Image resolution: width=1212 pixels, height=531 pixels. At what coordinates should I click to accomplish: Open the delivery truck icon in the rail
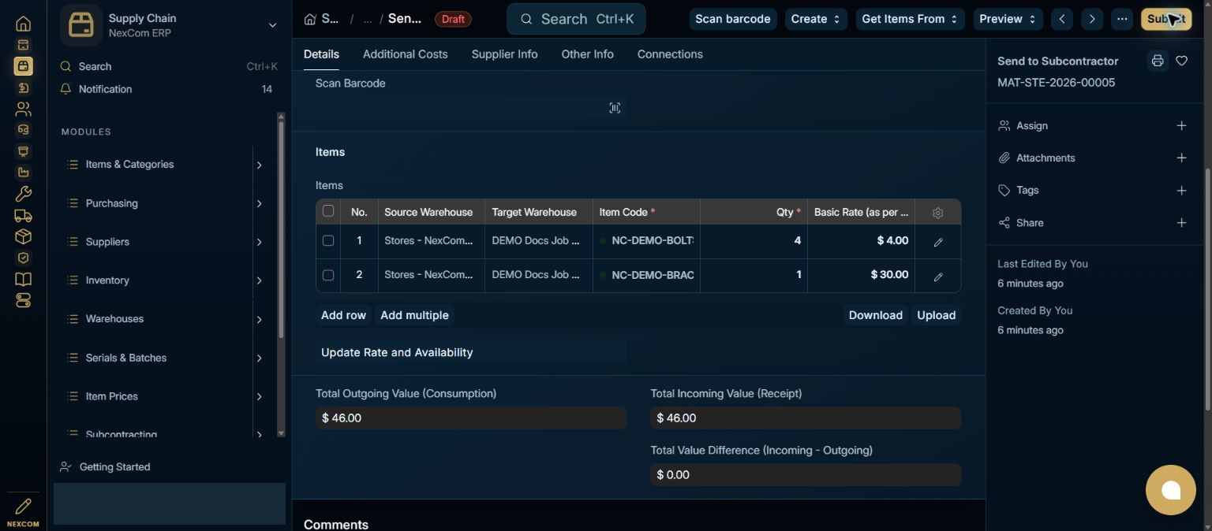tap(23, 215)
